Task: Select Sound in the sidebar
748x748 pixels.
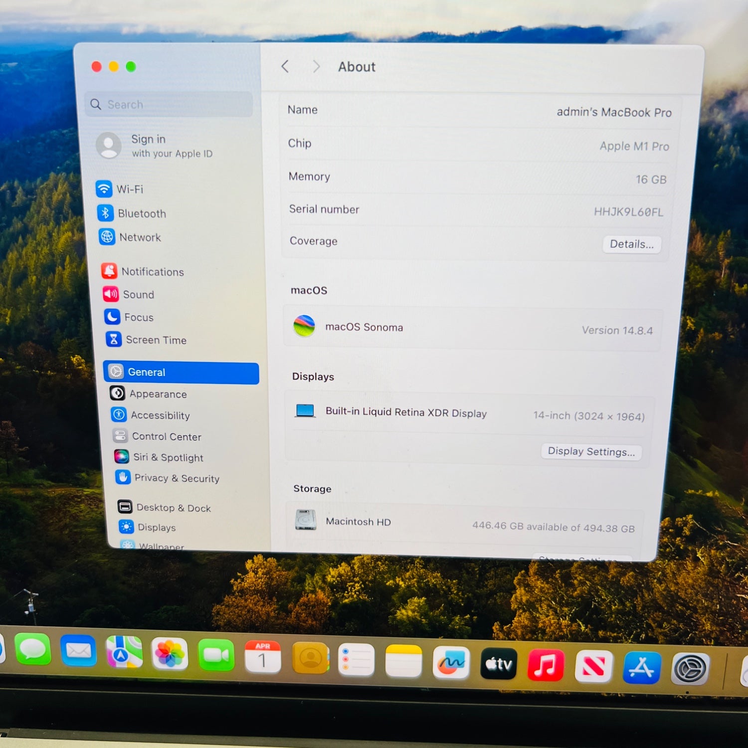Action: [x=138, y=295]
